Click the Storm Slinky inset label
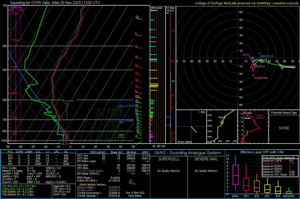 (184, 142)
